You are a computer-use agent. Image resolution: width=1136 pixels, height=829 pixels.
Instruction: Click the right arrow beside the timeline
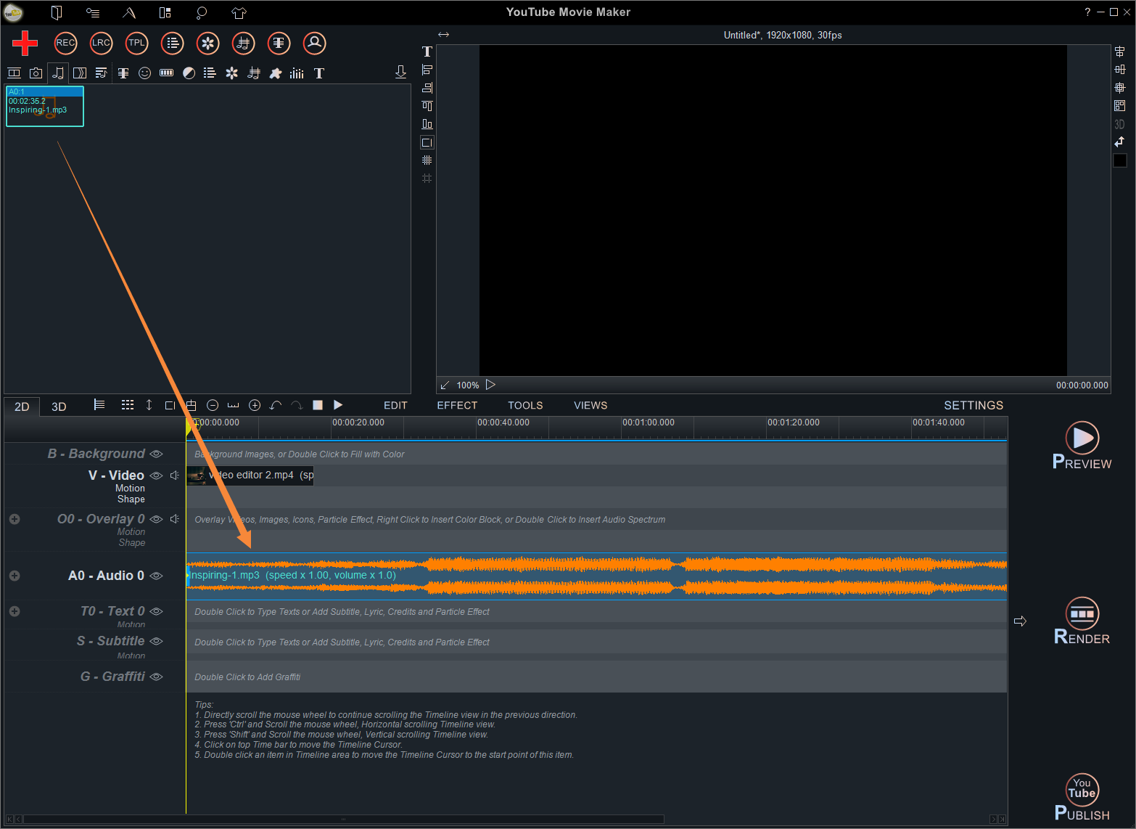pyautogui.click(x=1020, y=621)
